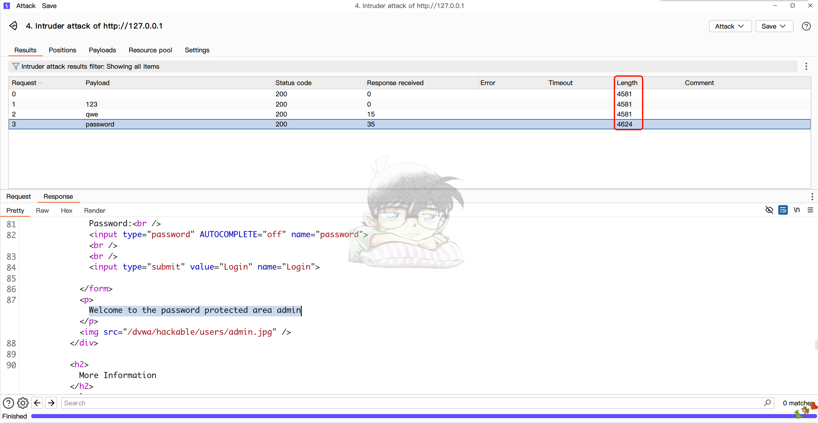Switch to the Results tab
The image size is (818, 423).
(25, 50)
